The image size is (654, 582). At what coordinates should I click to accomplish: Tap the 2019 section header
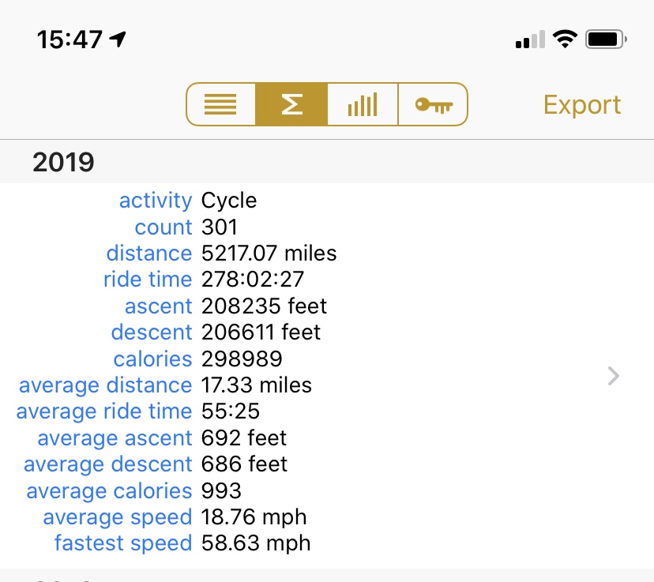click(x=63, y=163)
